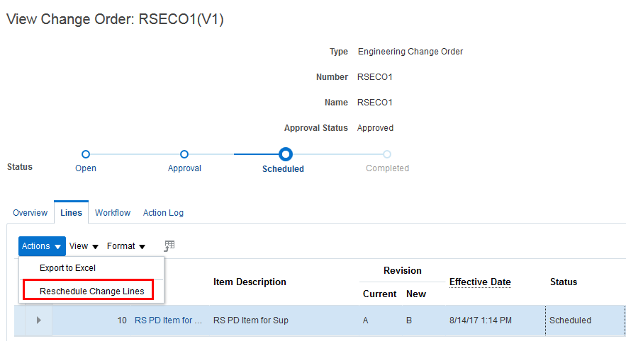Expand line 10 row details
The width and height of the screenshot is (626, 341).
tap(38, 320)
